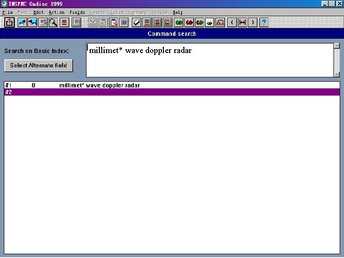Screen dimensions: 344x258
Task: Click the red hierarchy tree icon
Action: (220, 22)
